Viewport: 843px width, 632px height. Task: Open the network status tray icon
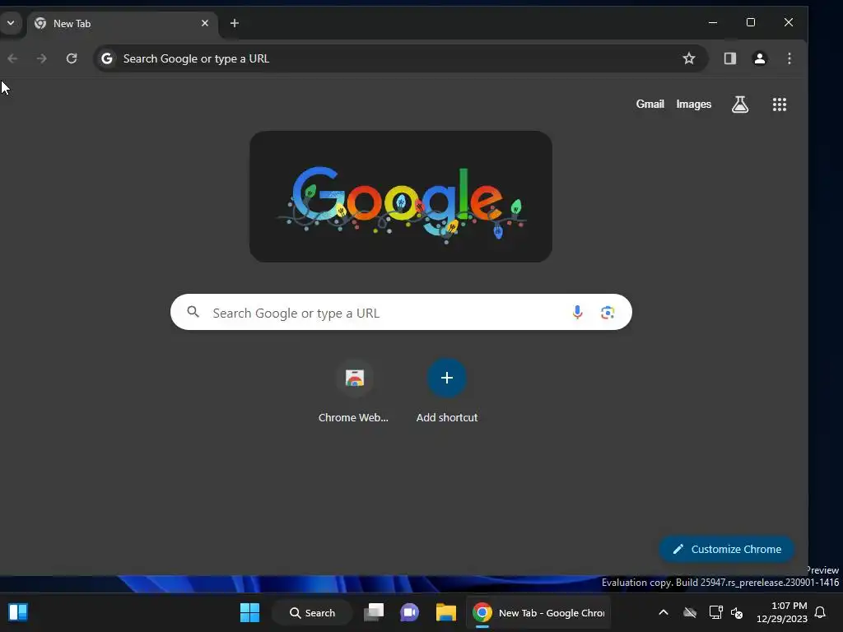pos(715,612)
